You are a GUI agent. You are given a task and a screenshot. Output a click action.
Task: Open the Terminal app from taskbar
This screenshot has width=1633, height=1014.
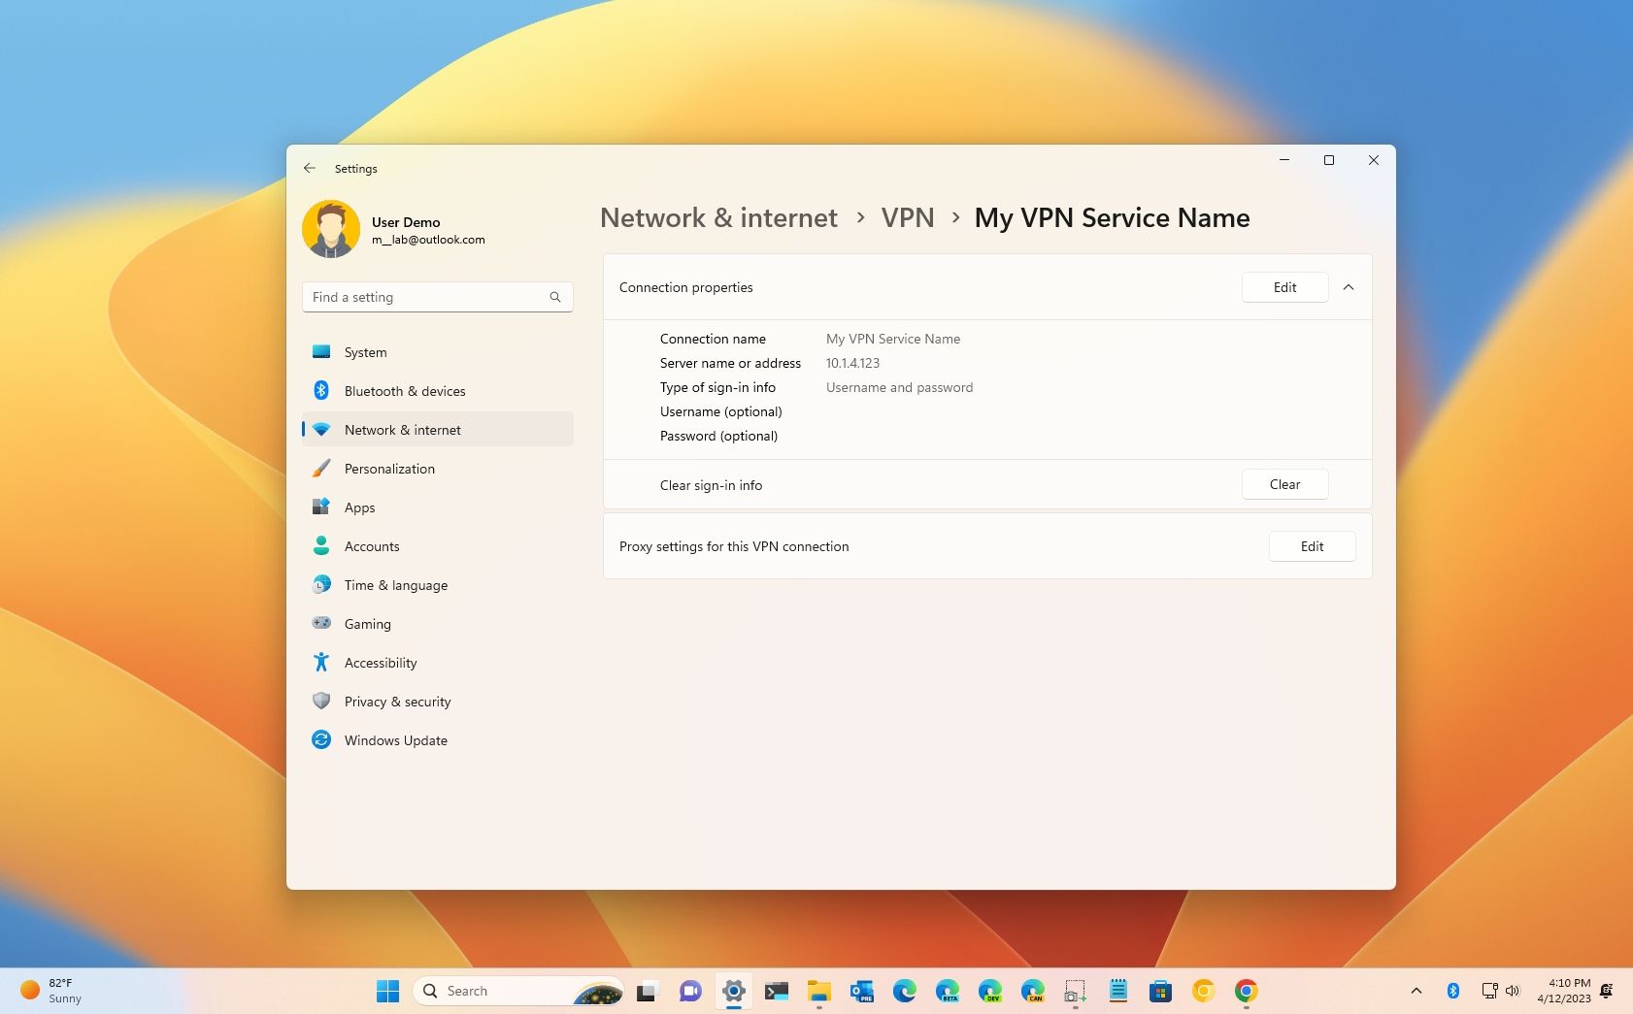[777, 991]
